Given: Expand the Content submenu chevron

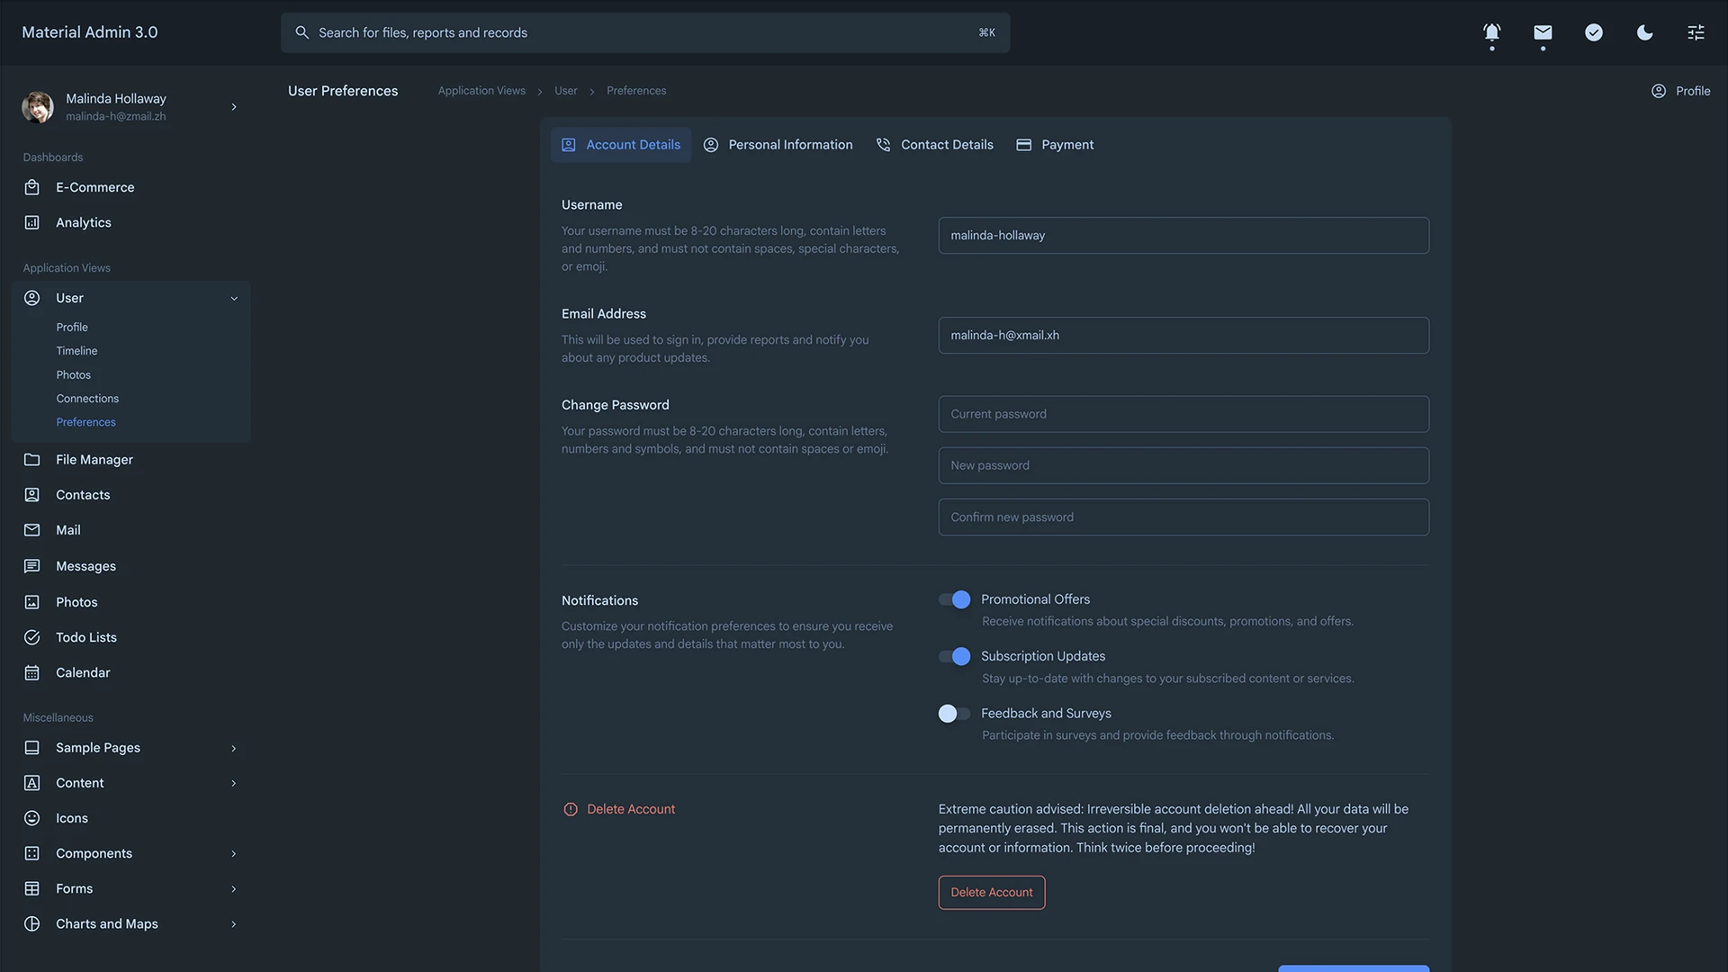Looking at the screenshot, I should click(x=234, y=783).
